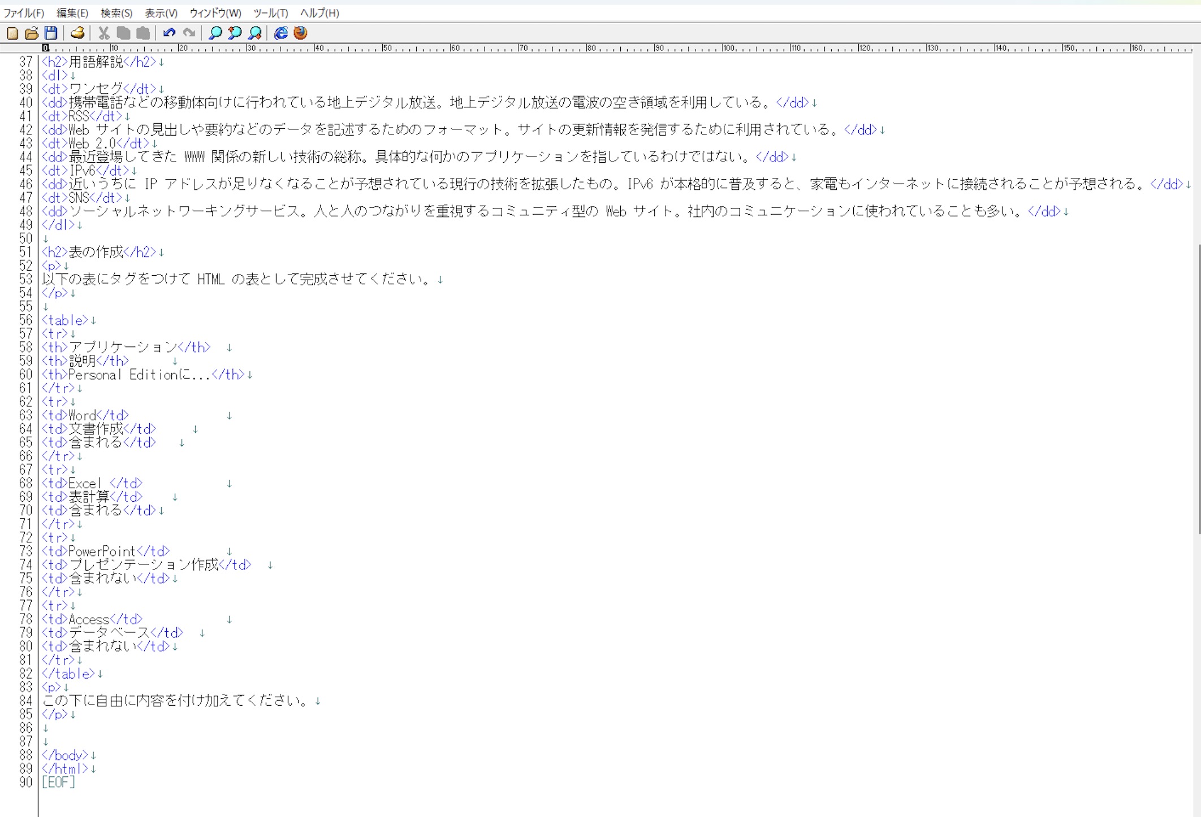Click line 46 text beginning '近いうちに IP'

[616, 184]
